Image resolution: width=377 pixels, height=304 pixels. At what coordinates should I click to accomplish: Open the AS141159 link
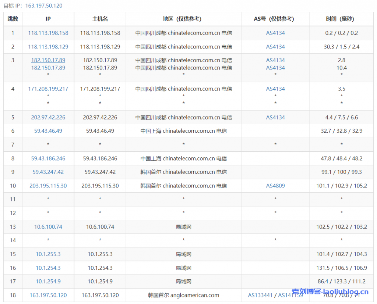pyautogui.click(x=290, y=295)
